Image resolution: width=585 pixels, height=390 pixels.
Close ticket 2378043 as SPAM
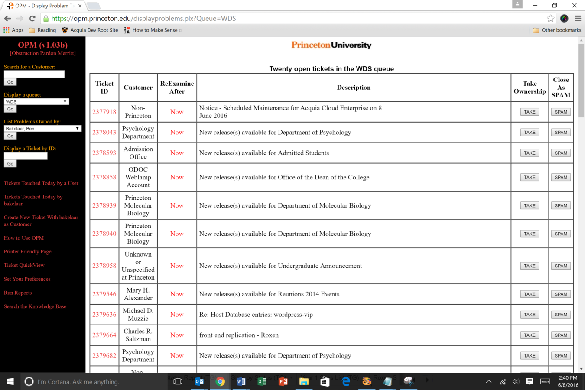561,133
